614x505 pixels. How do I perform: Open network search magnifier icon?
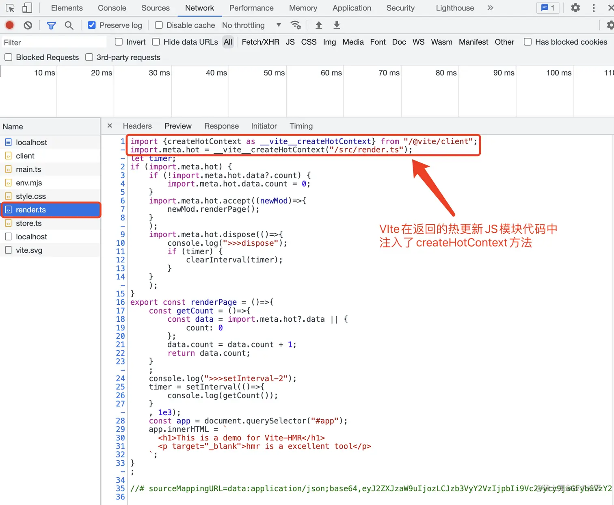[x=69, y=25]
